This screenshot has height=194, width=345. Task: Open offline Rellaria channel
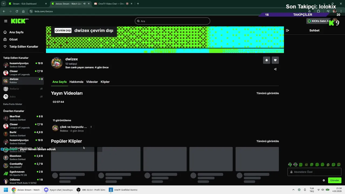coord(23,89)
